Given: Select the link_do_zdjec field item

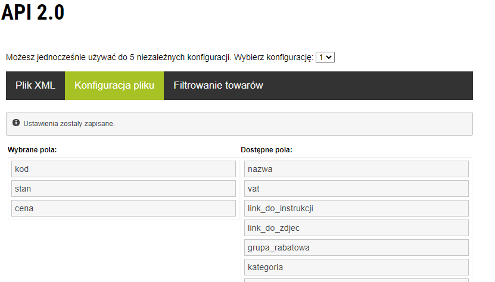Looking at the screenshot, I should coord(356,228).
